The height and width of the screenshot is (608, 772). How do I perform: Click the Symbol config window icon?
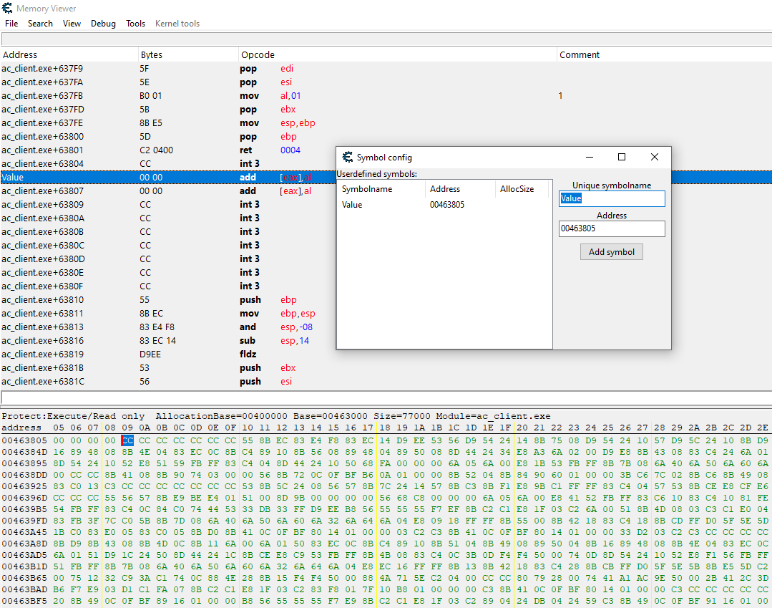pos(348,158)
